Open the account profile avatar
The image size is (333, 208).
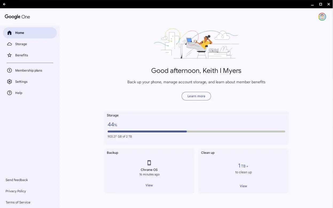click(x=322, y=17)
